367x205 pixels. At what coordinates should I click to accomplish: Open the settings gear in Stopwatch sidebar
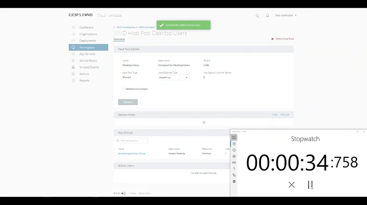click(x=234, y=157)
